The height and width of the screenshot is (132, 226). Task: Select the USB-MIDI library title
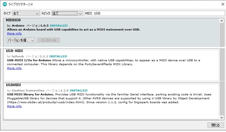click(14, 51)
